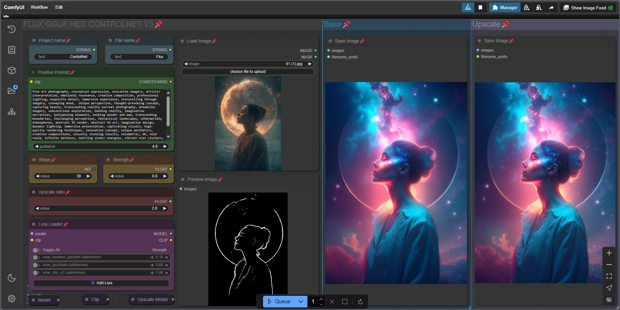This screenshot has width=620, height=310.
Task: Open the Workflow menu
Action: (x=39, y=7)
